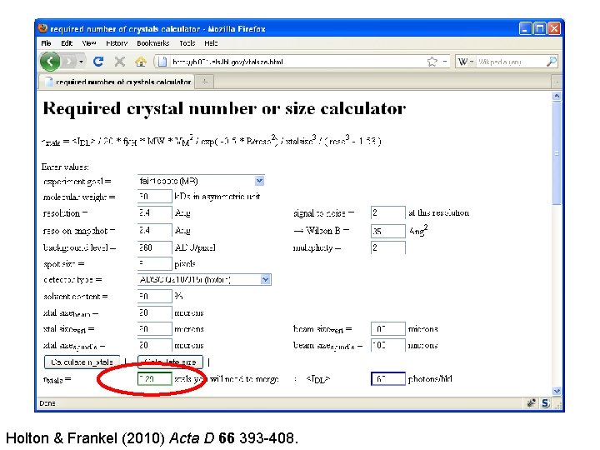Click the page icon in the address bar
600x450 pixels.
tap(162, 62)
